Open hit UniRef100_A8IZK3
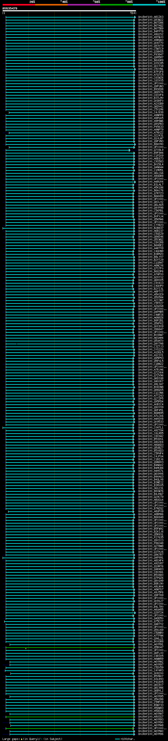The image size is (168, 741). click(x=151, y=17)
